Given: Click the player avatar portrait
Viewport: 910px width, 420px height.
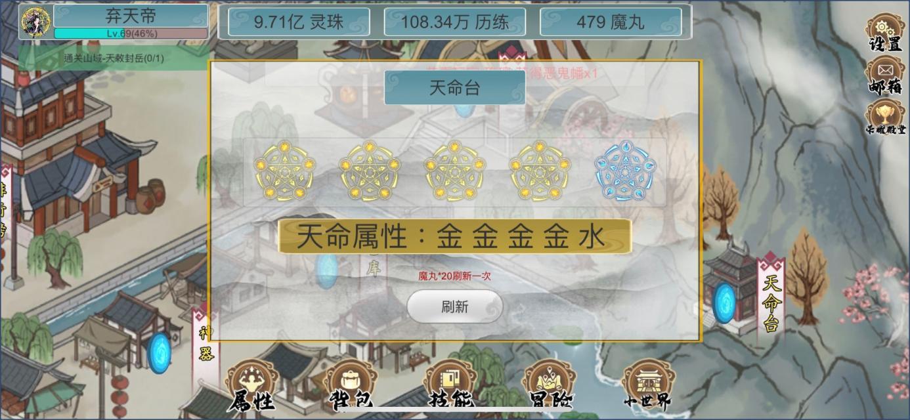Looking at the screenshot, I should point(35,22).
